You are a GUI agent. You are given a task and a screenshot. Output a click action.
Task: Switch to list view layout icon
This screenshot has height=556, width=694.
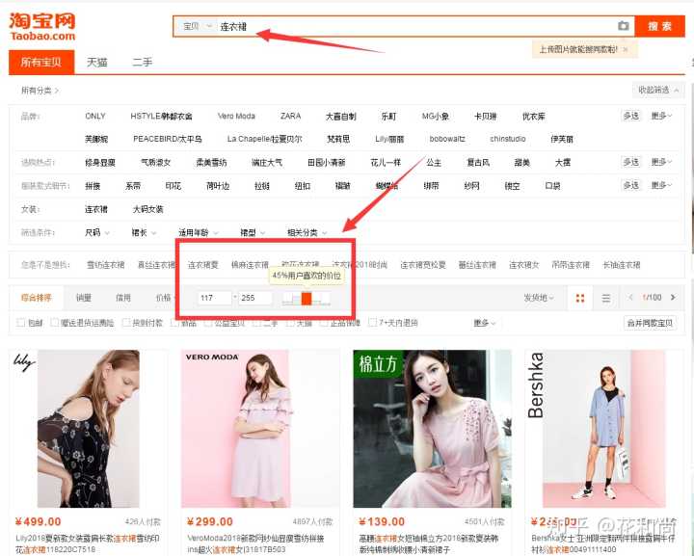click(x=606, y=299)
